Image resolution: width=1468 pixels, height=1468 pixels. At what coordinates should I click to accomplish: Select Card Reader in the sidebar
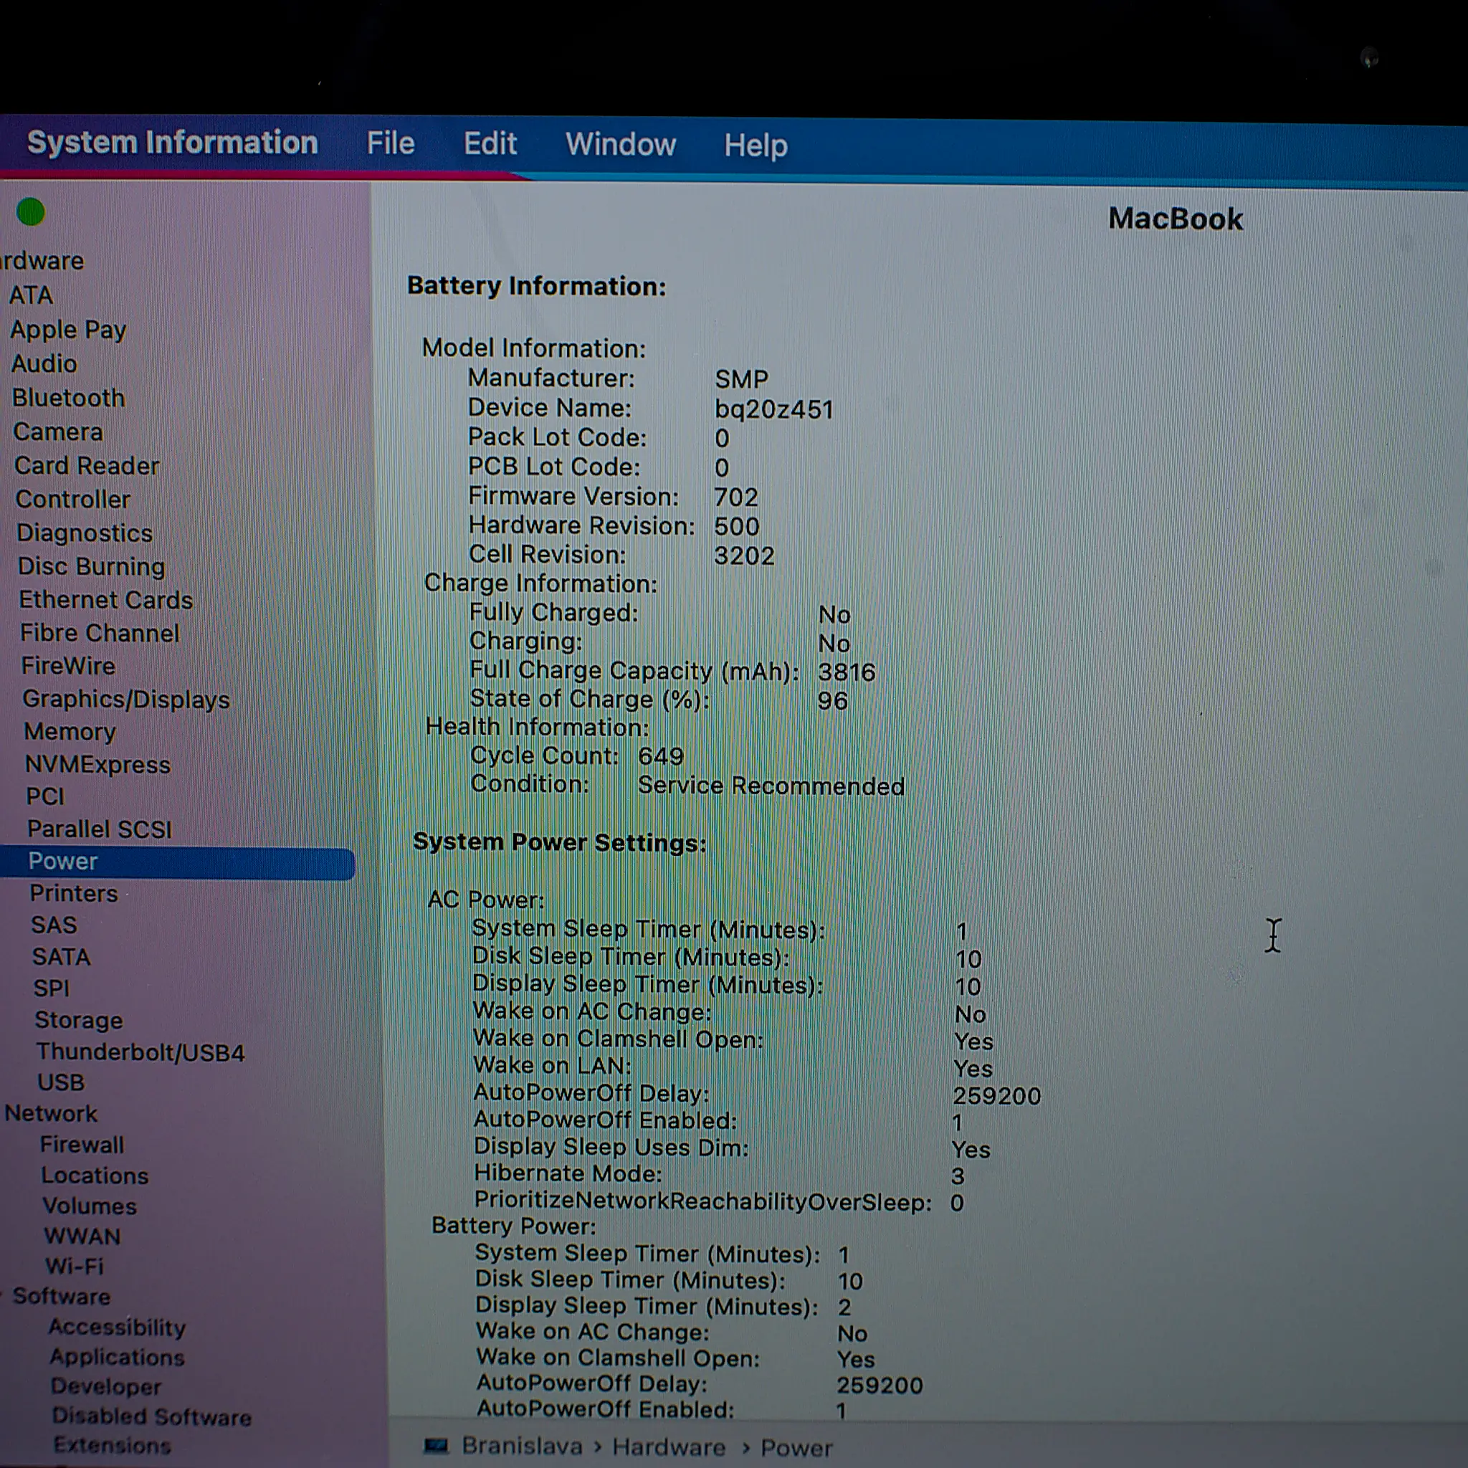click(x=87, y=465)
